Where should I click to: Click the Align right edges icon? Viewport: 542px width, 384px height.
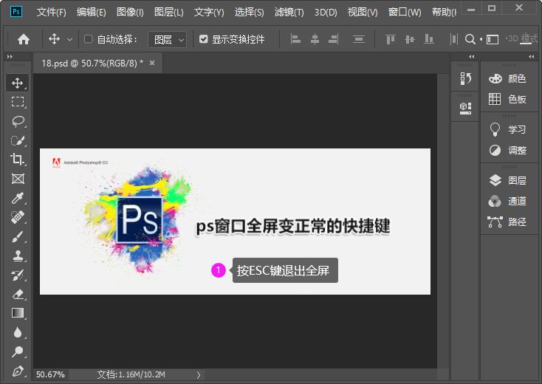point(333,39)
